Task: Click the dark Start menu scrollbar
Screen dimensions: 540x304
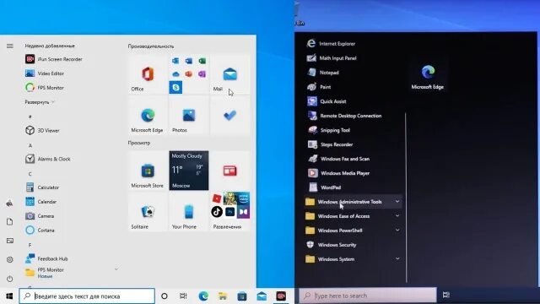Action: click(406, 197)
